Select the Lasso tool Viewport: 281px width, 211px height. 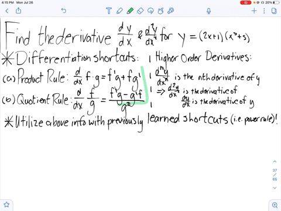150,11
